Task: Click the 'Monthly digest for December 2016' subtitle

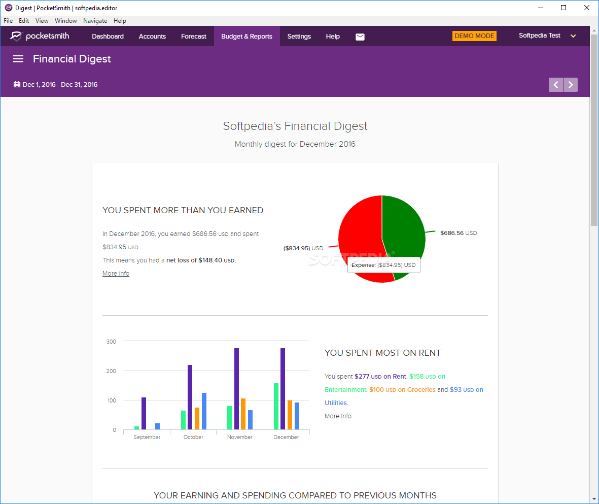Action: pyautogui.click(x=295, y=144)
